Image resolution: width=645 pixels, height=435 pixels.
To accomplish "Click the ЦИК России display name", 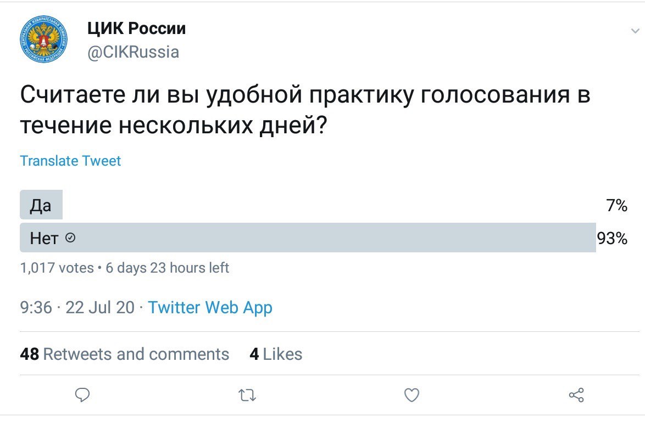I will pos(137,28).
